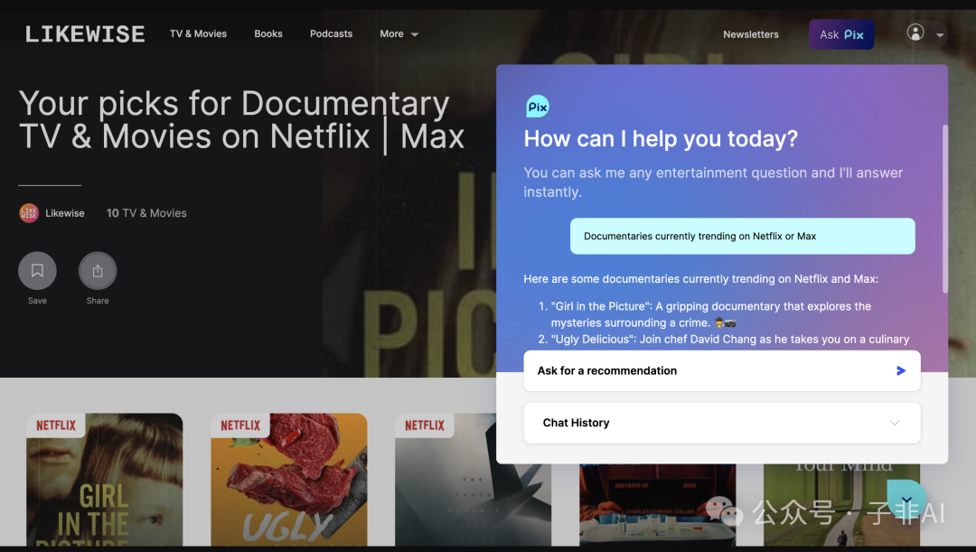Screen dimensions: 976x552
Task: Open the Likewise author profile link
Action: (x=65, y=213)
